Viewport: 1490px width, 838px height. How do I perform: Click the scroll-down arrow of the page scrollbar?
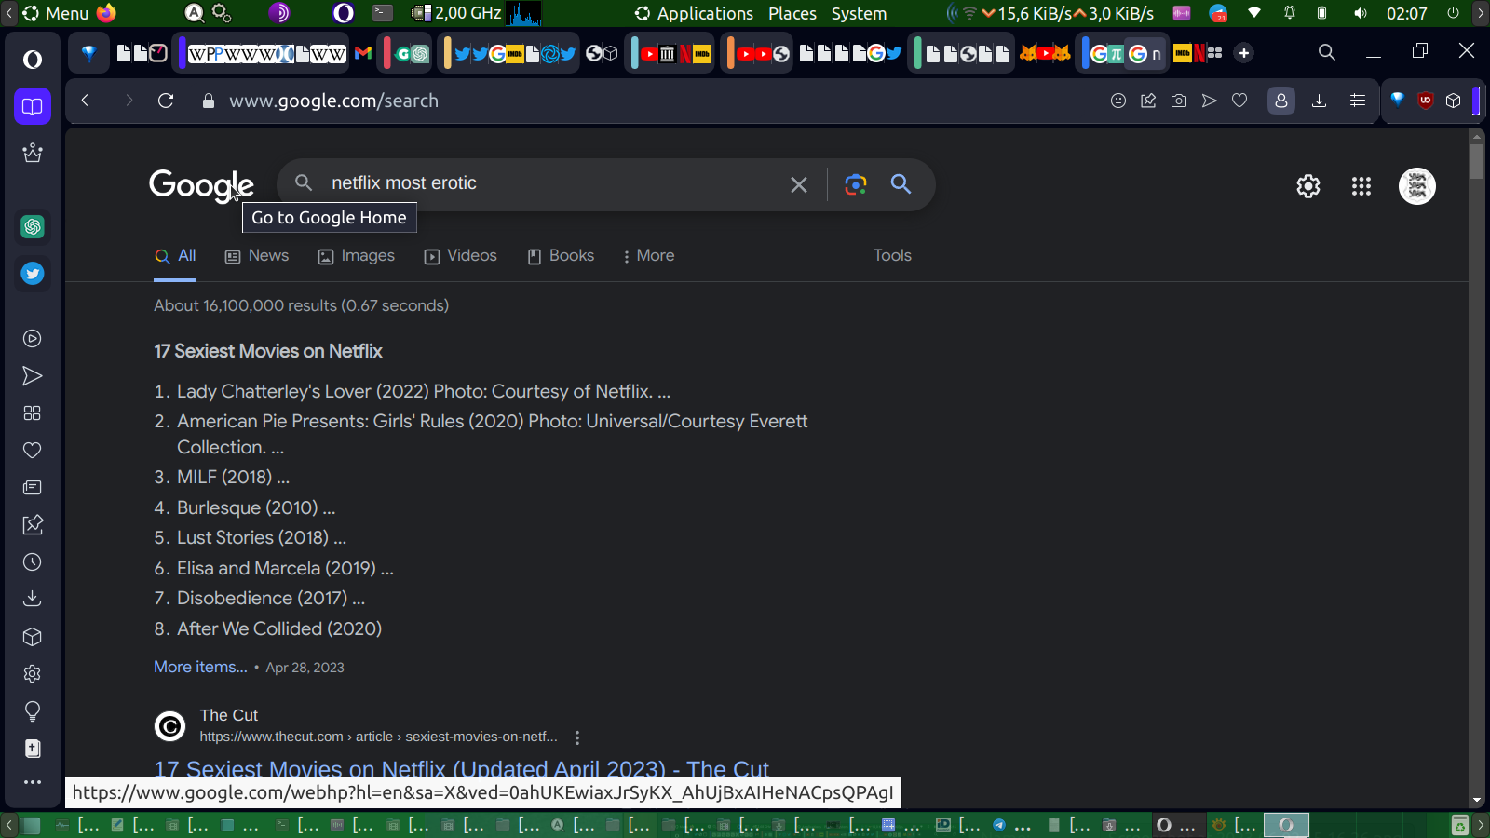(1477, 801)
